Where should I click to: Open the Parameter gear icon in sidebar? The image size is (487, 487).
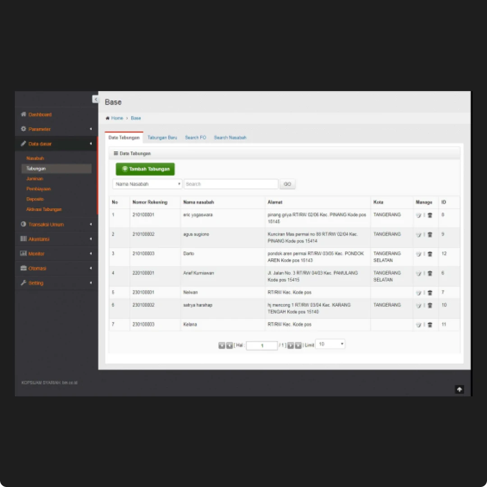tap(23, 129)
